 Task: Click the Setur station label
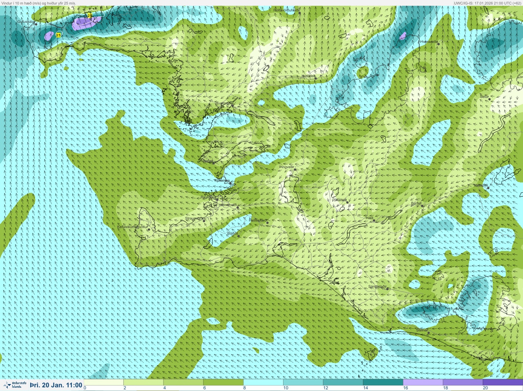pyautogui.click(x=485, y=97)
